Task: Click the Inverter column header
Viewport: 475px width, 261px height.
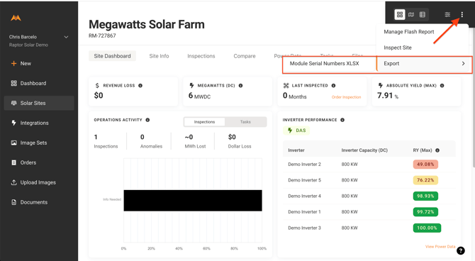Action: pos(296,150)
